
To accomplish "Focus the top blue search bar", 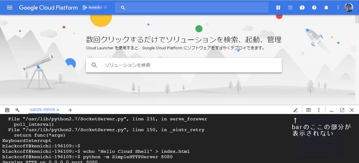I will [191, 8].
